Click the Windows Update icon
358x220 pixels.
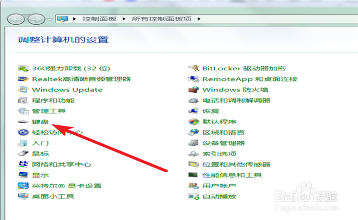click(x=23, y=90)
